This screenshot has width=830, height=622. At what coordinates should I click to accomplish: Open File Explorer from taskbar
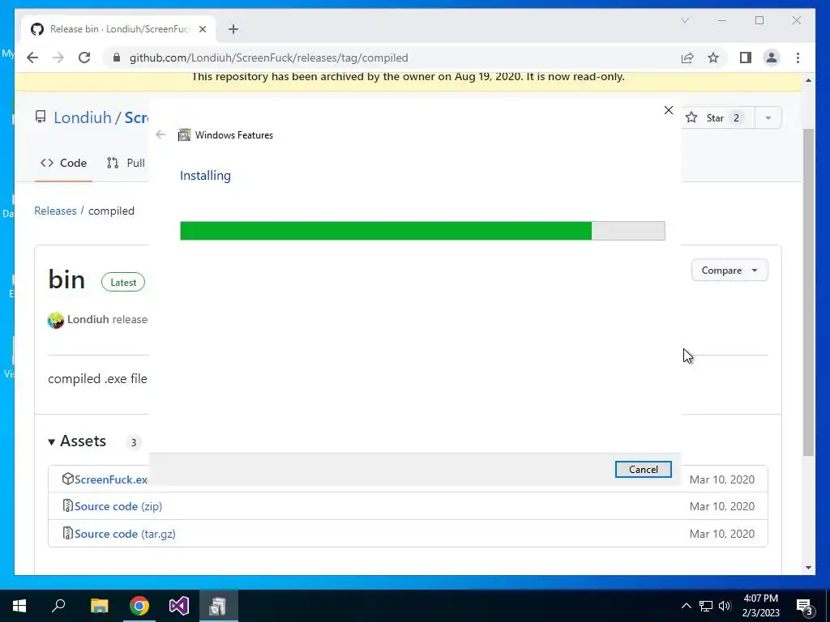(99, 606)
